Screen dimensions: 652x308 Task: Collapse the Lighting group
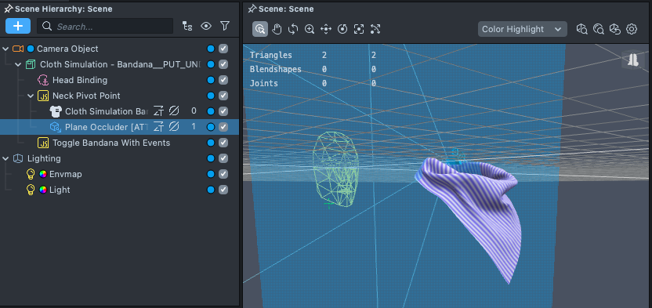tap(5, 158)
